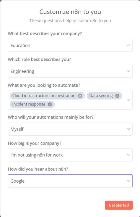
Task: Open the I'm not using n8n for work dropdown
Action: (70, 155)
